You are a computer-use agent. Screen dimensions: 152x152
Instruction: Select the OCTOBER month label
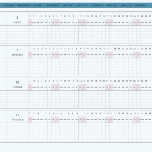coord(18,87)
